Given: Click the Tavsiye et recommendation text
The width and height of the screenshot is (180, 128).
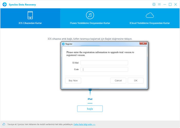Looking at the screenshot, I should tap(40, 124).
